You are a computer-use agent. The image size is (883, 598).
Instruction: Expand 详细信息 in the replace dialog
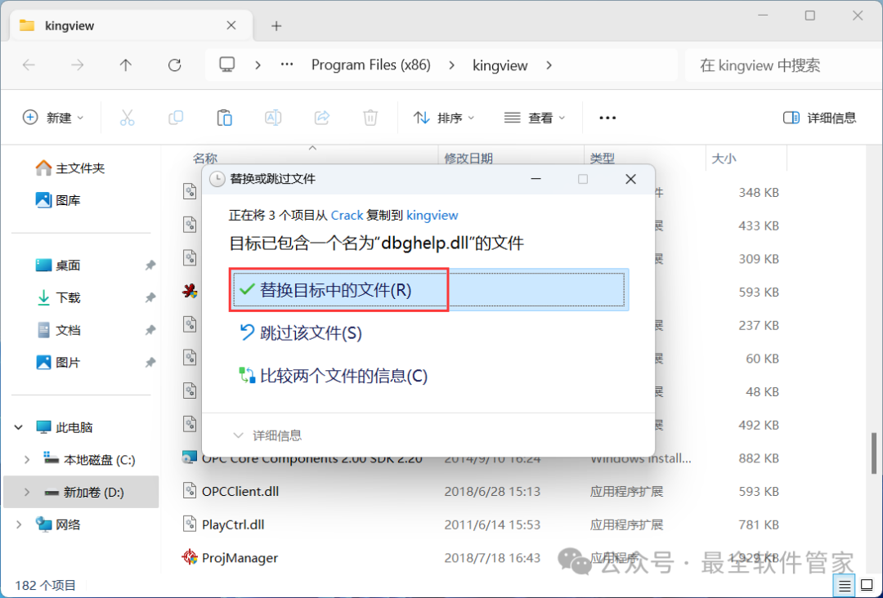(267, 435)
